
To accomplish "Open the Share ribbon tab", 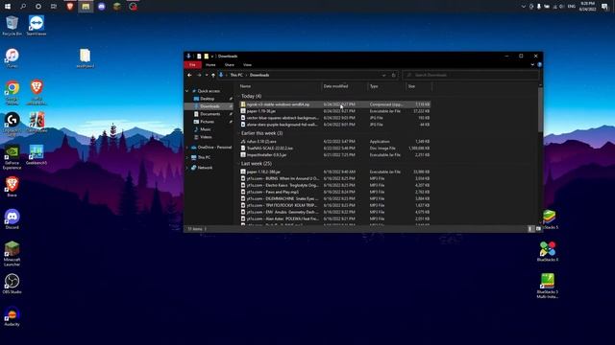I will [230, 65].
